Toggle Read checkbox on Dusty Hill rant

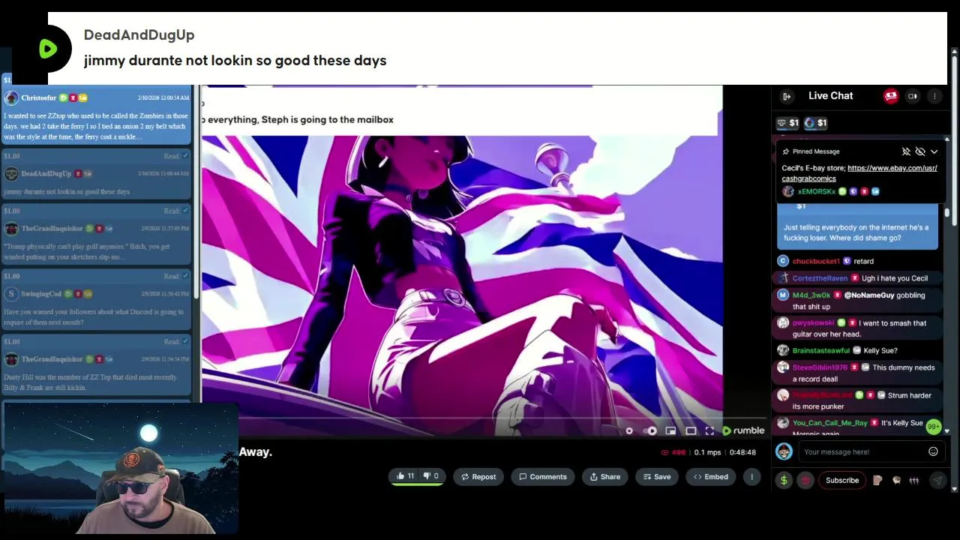pyautogui.click(x=187, y=341)
